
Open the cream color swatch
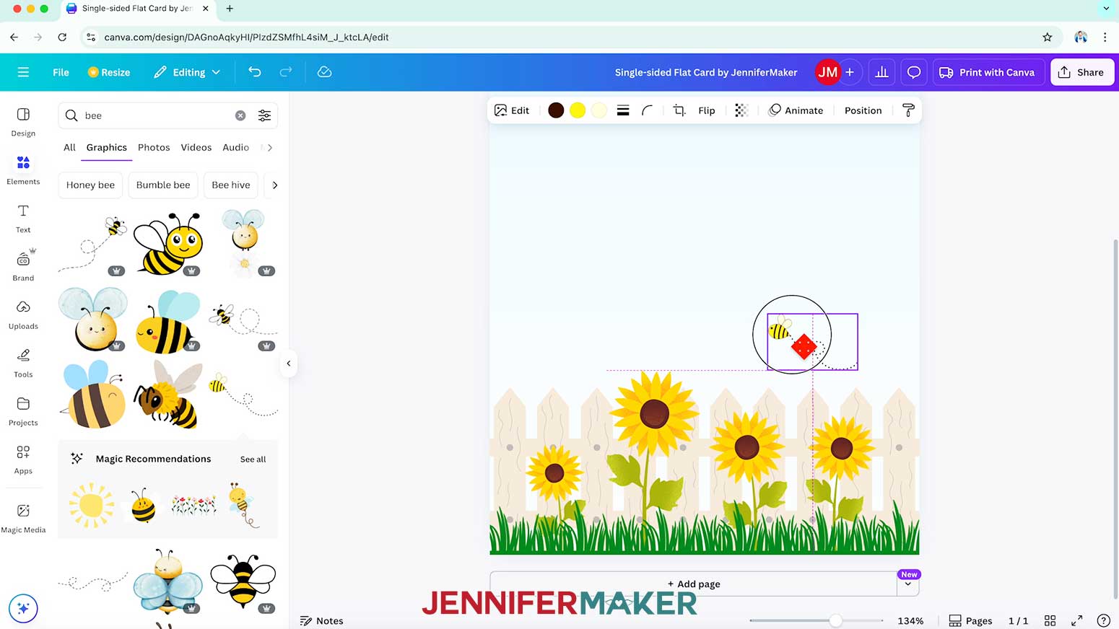[x=599, y=110]
